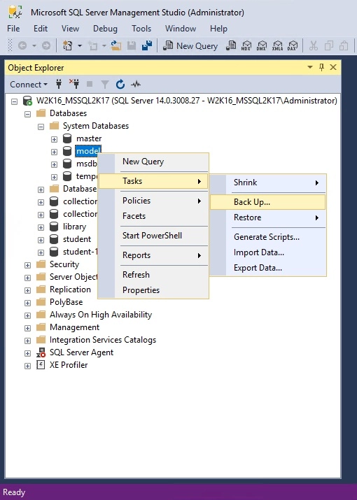Expand the Management folder
This screenshot has height=500, width=357.
coord(27,328)
